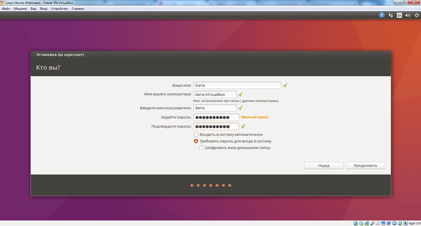Click the 'Неплохой пароль' strength label
Viewport: 421px width, 226px height.
pos(255,117)
